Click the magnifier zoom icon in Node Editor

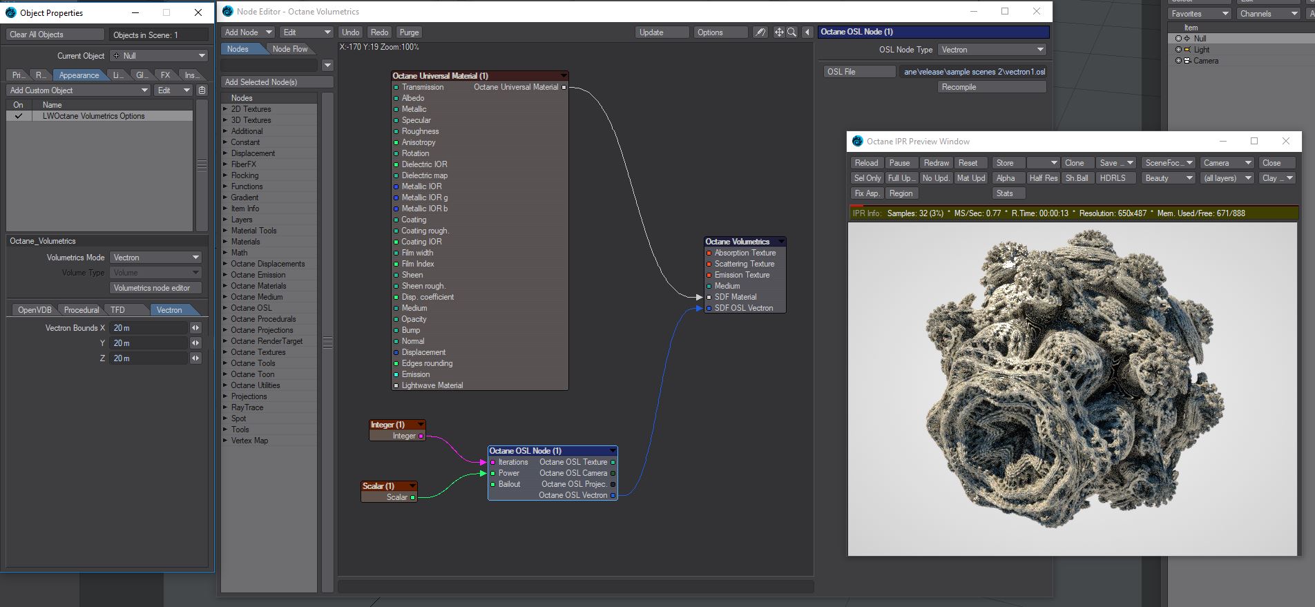click(791, 32)
